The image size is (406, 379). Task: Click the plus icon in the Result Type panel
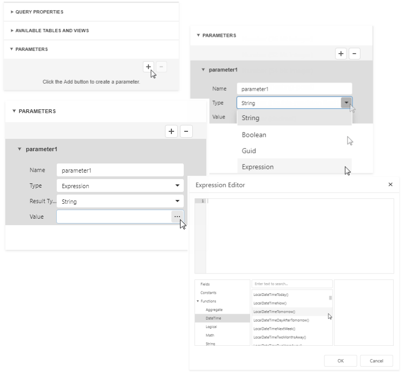[x=171, y=131]
